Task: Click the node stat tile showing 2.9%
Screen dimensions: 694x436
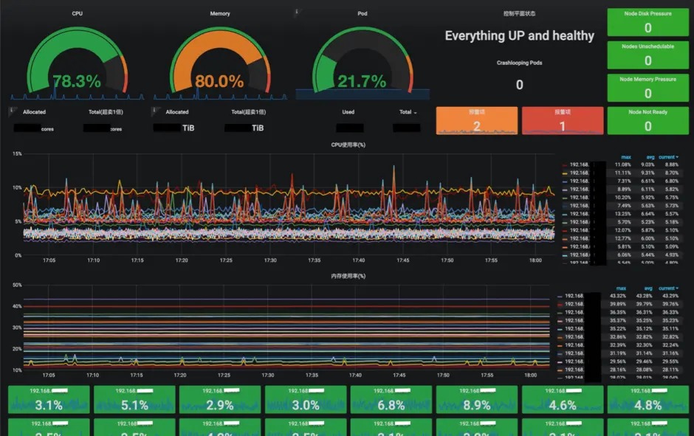Action: point(220,400)
